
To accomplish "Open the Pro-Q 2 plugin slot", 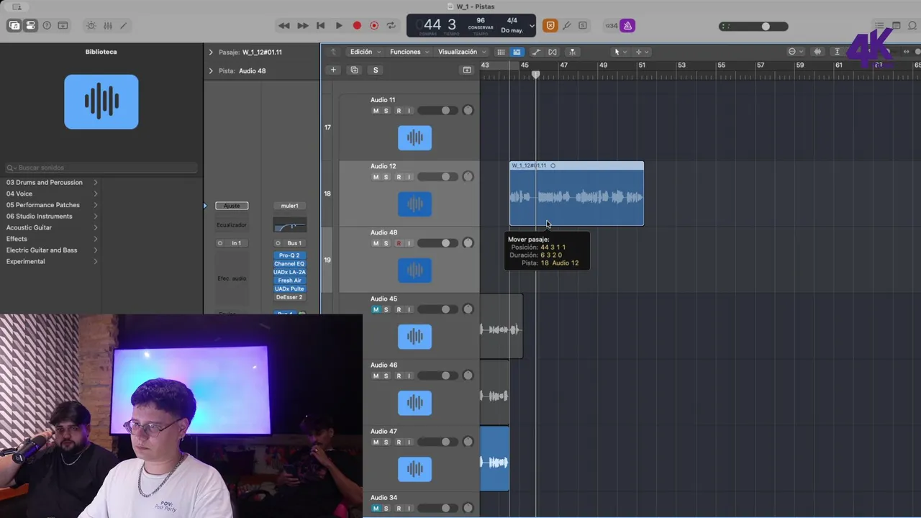I will (x=289, y=255).
